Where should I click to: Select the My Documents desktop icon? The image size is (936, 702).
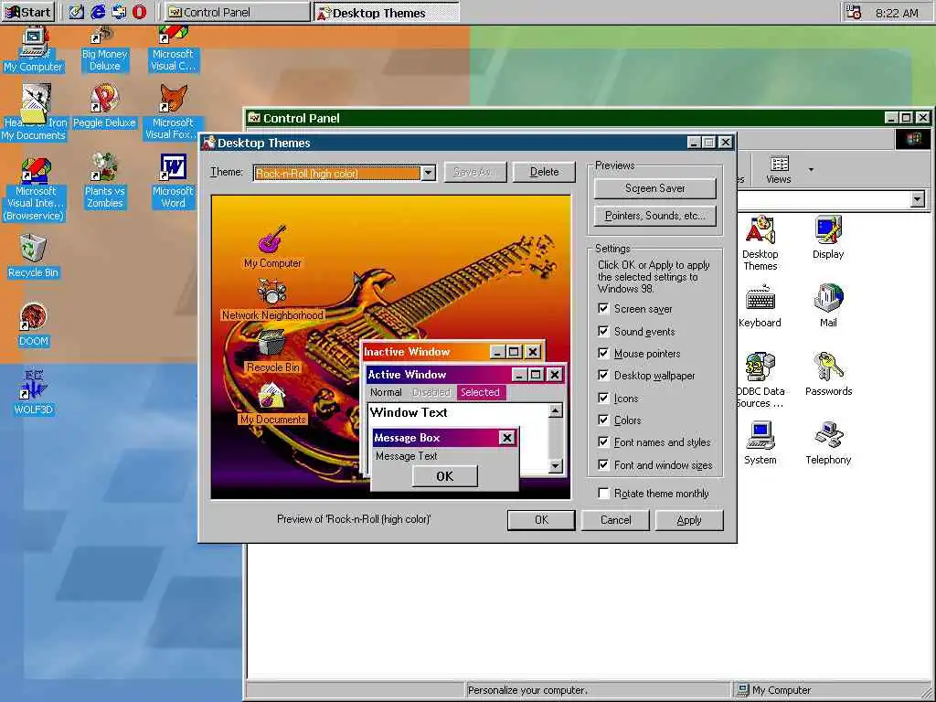coord(34,112)
